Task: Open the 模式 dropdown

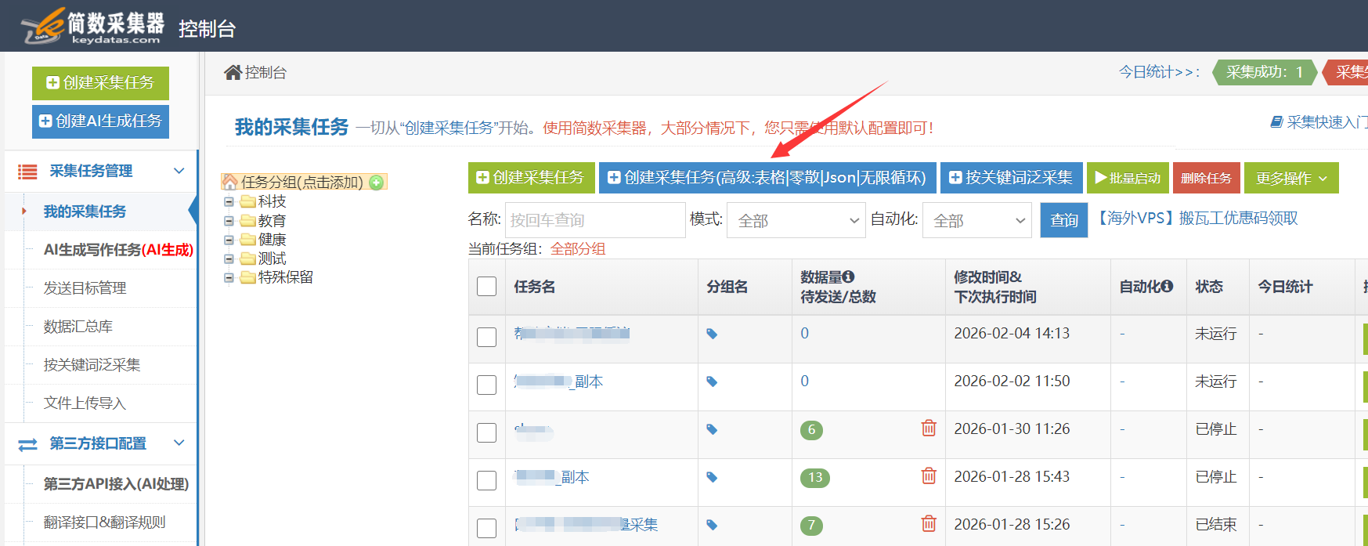Action: coord(796,221)
